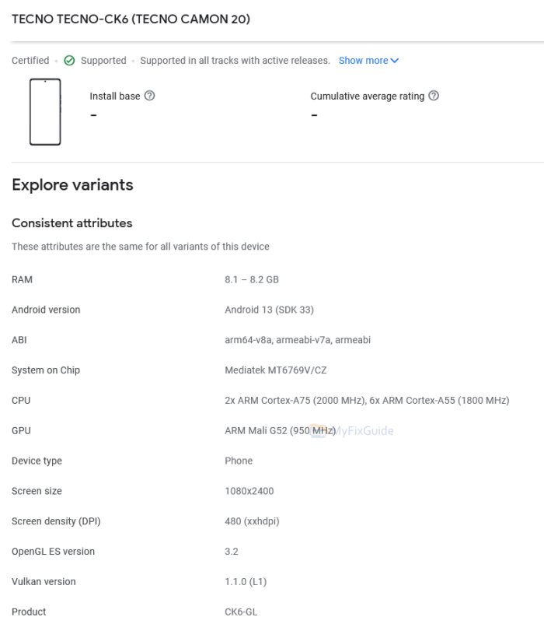This screenshot has width=544, height=631.
Task: Click the Cumulative average rating help icon
Action: tap(434, 96)
